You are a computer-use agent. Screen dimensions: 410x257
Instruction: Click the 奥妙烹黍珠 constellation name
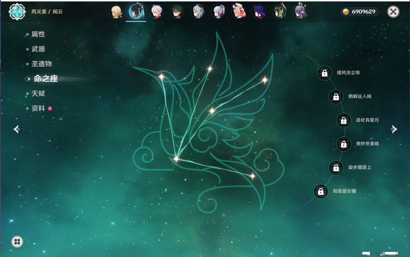[367, 144]
